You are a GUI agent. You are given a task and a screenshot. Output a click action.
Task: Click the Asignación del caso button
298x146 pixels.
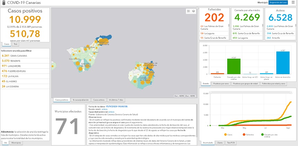278,2
